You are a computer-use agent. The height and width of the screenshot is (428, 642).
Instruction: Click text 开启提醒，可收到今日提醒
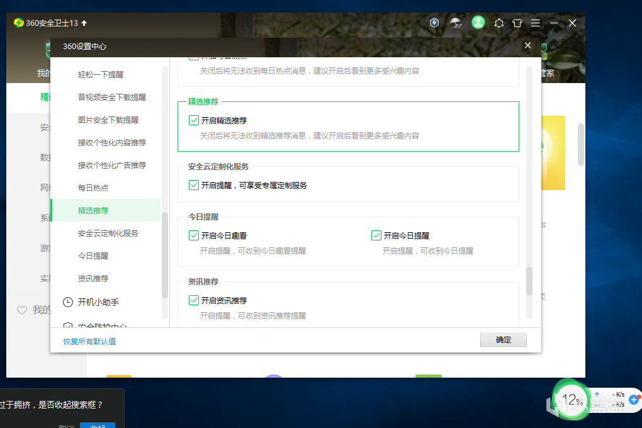point(428,251)
